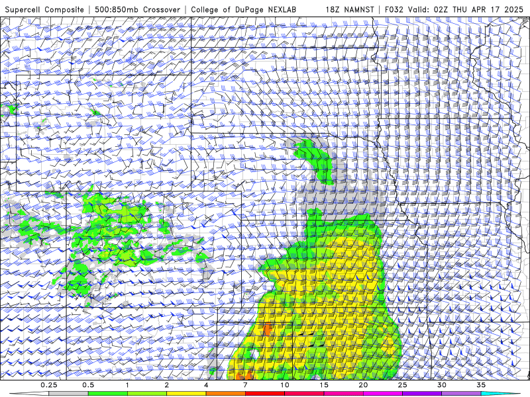Viewport: 530px width, 397px height.
Task: Select the 30–35 color bar segment
Action: 461,394
